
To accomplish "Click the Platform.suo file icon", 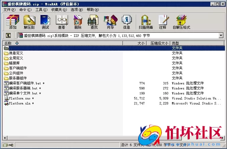I will click(x=6, y=99).
